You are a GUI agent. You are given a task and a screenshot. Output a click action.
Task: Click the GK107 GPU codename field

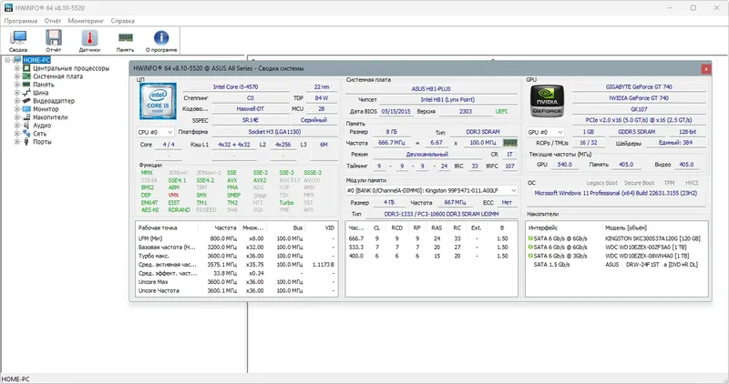(639, 109)
